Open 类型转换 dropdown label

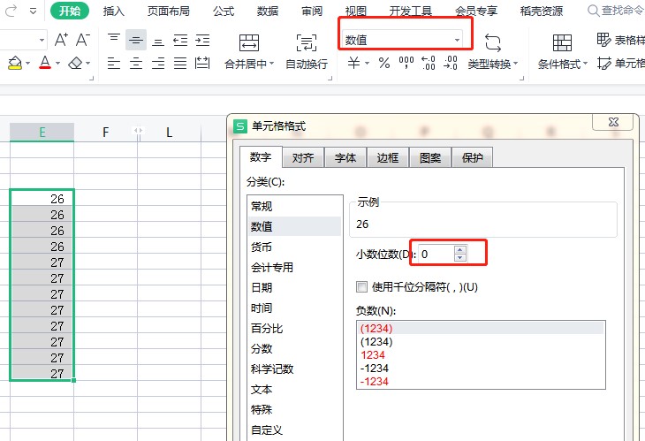point(493,64)
